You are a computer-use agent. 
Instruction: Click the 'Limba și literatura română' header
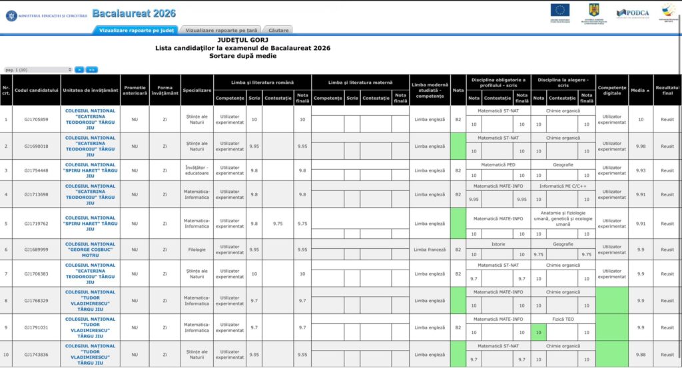pos(262,82)
